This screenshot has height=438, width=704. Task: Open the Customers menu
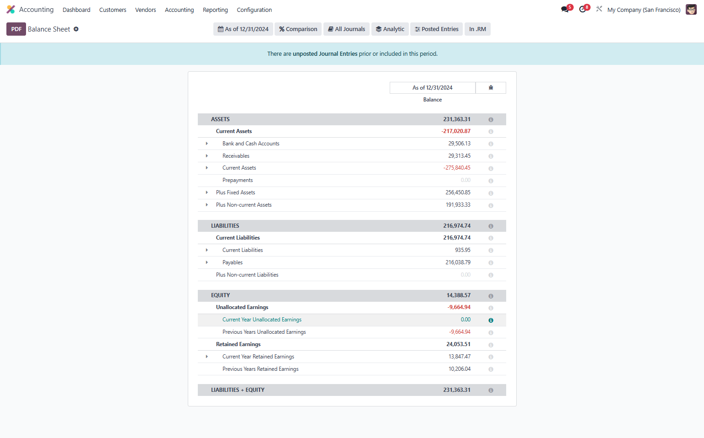click(113, 10)
